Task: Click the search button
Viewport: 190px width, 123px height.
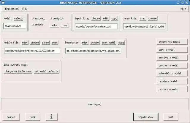Action: click(11, 117)
